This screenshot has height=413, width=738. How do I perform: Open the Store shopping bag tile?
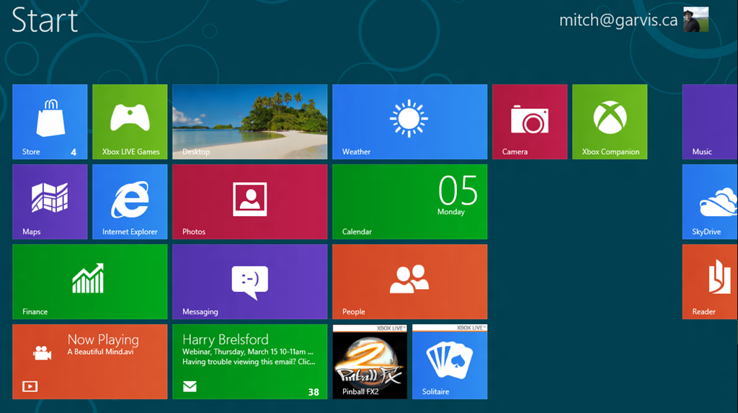tap(50, 121)
